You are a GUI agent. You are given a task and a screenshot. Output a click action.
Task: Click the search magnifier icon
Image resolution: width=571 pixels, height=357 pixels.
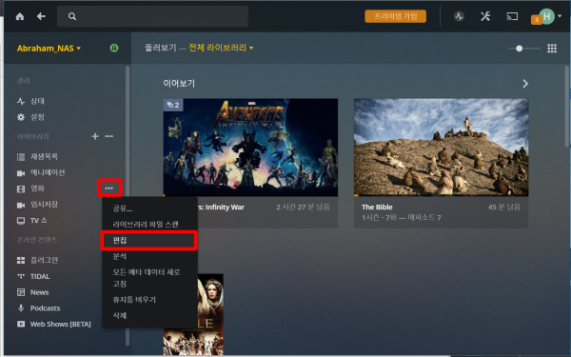[72, 16]
